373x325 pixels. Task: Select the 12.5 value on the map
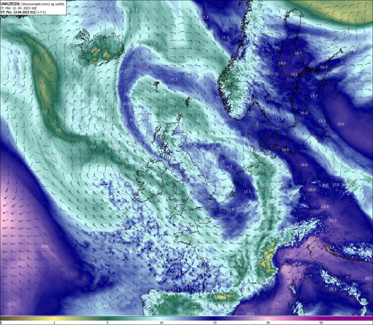point(108,5)
